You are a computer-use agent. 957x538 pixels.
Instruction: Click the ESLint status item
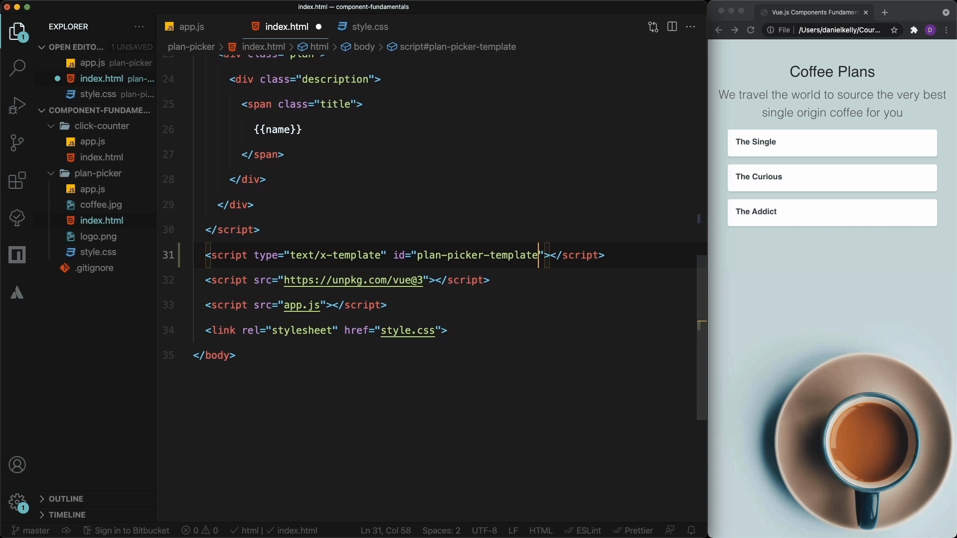tap(583, 531)
